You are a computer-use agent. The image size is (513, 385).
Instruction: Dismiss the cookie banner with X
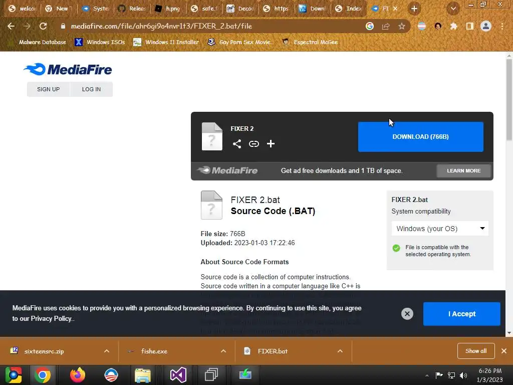coord(407,314)
